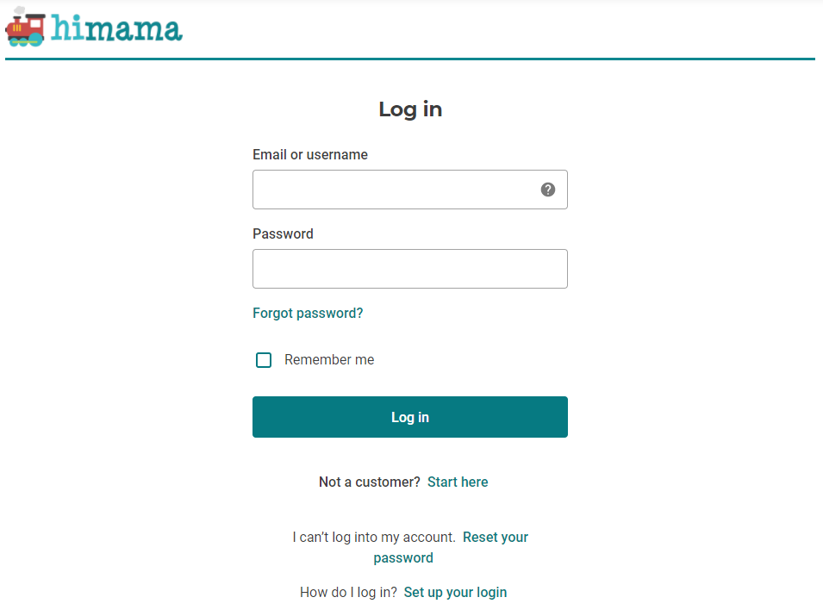Click the himama train logo icon

[x=23, y=28]
